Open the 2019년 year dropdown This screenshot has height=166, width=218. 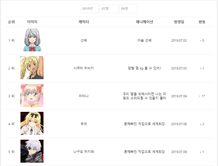click(89, 9)
